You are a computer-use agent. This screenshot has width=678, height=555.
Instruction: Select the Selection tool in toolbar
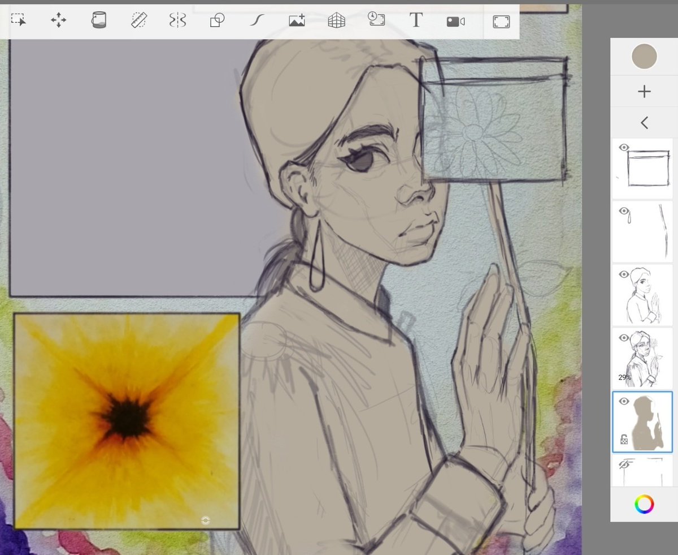coord(19,20)
